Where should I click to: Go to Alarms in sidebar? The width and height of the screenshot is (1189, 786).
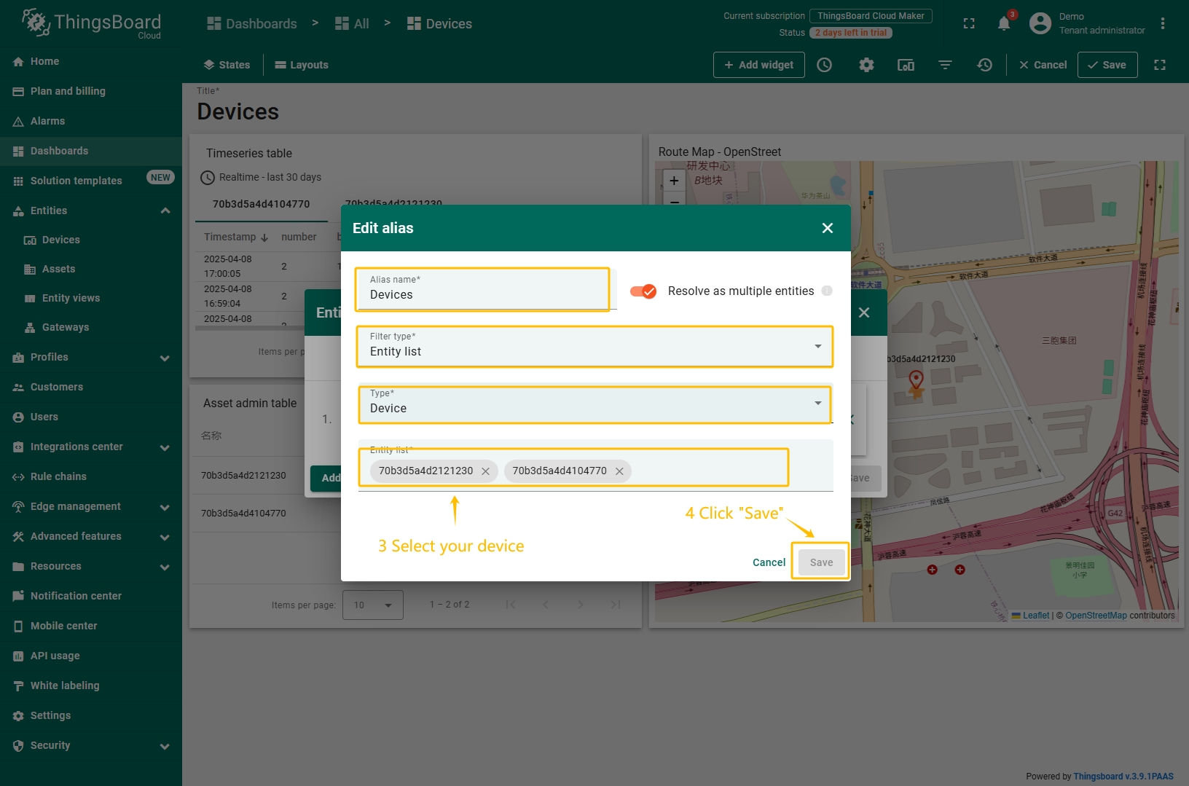(47, 121)
